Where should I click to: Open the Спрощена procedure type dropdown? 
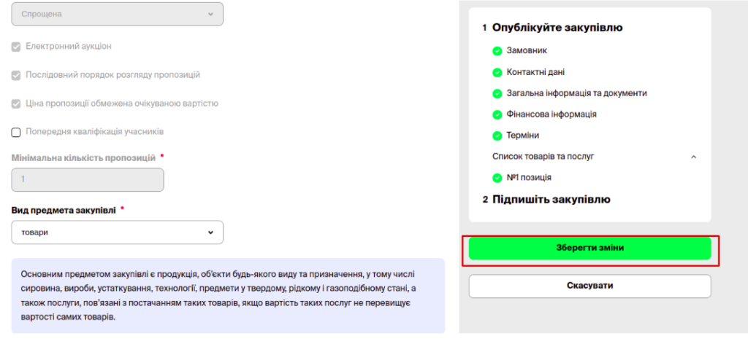coord(117,14)
